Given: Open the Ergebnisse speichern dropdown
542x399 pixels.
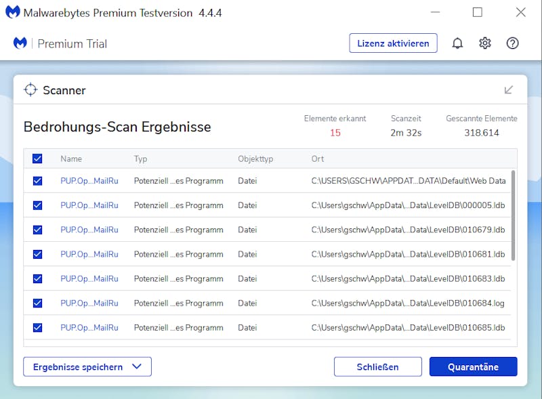Looking at the screenshot, I should [87, 366].
